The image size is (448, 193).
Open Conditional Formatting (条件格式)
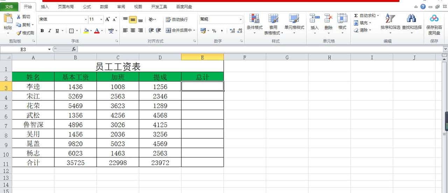254,24
